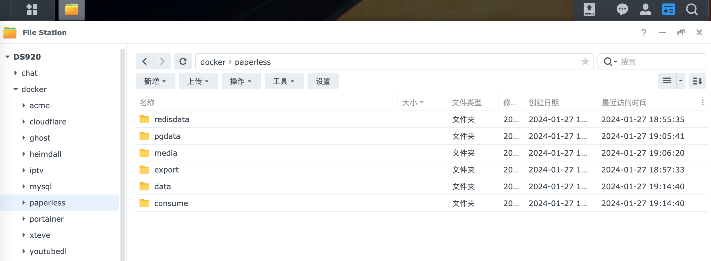The height and width of the screenshot is (261, 711).
Task: Collapse the DS920 tree root
Action: [8, 57]
